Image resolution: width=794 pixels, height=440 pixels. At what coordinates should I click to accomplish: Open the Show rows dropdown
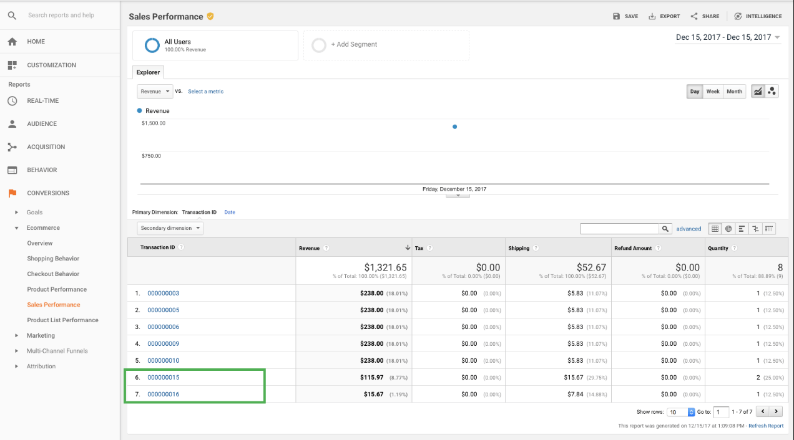point(681,412)
